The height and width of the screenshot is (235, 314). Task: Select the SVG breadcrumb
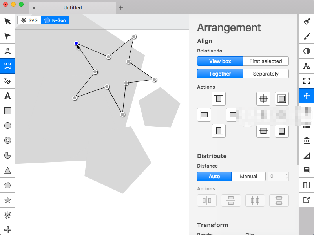pyautogui.click(x=29, y=20)
